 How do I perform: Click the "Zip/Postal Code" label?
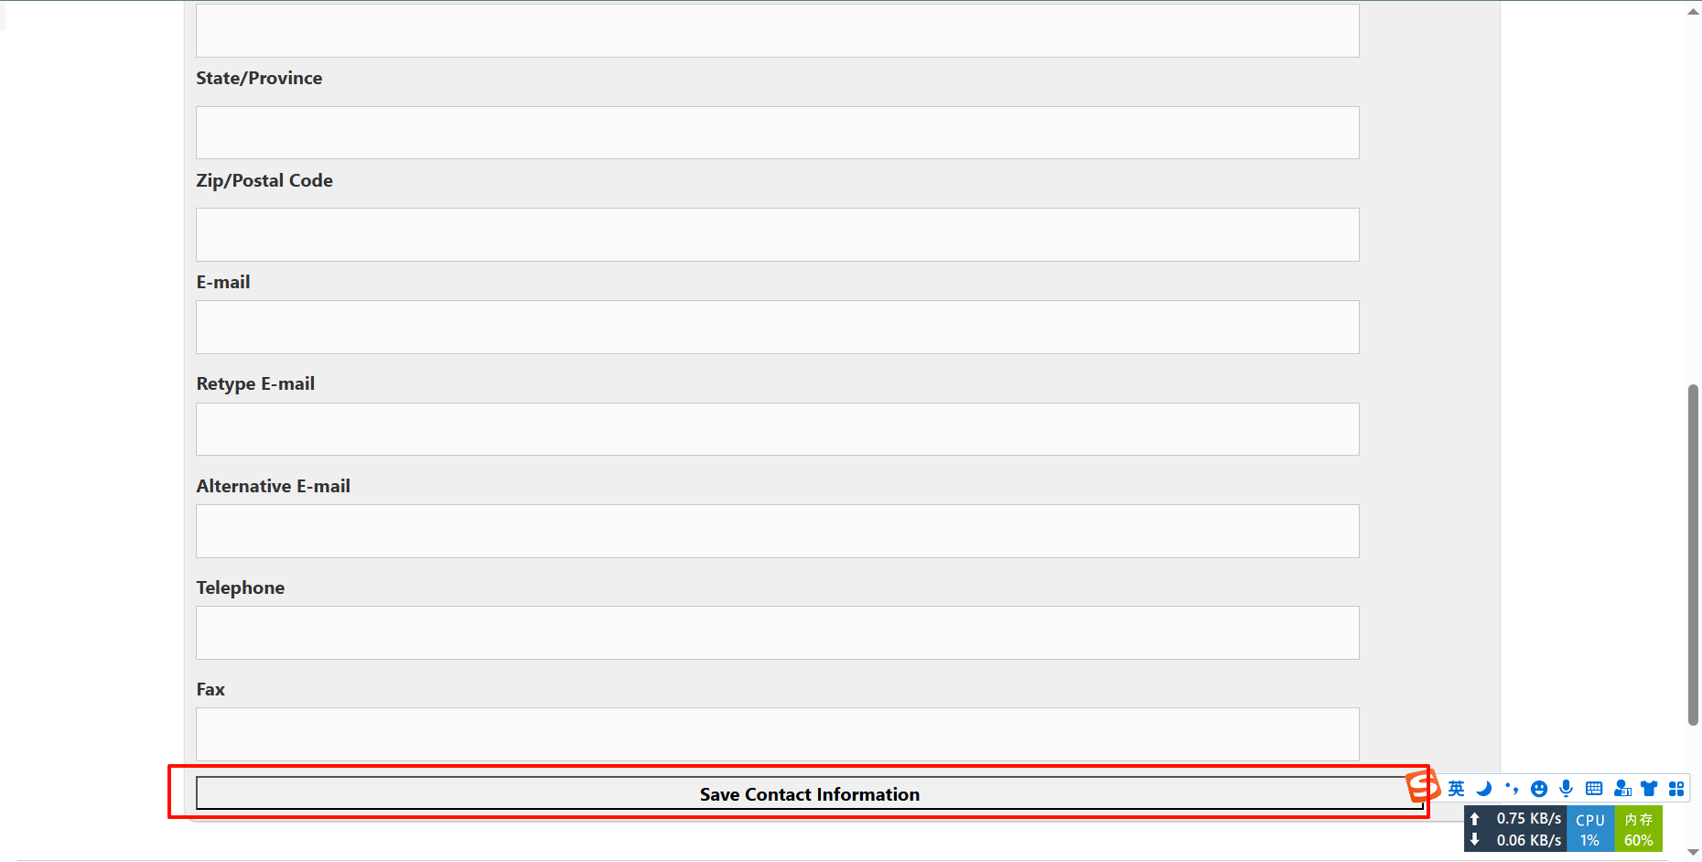[264, 180]
